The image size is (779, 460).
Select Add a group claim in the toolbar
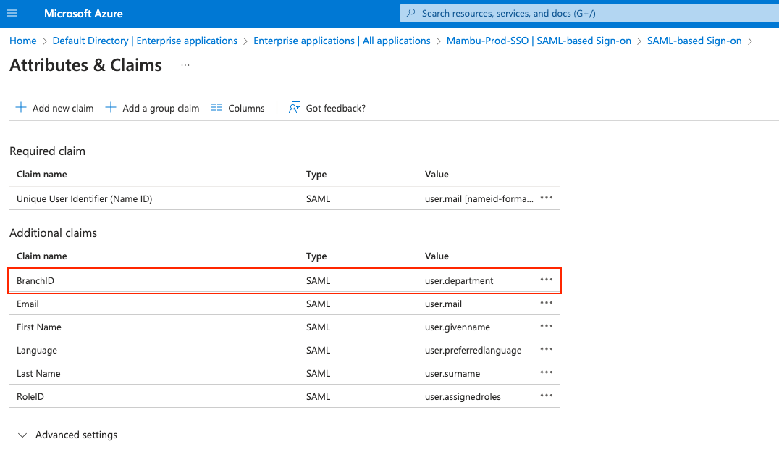click(x=152, y=107)
